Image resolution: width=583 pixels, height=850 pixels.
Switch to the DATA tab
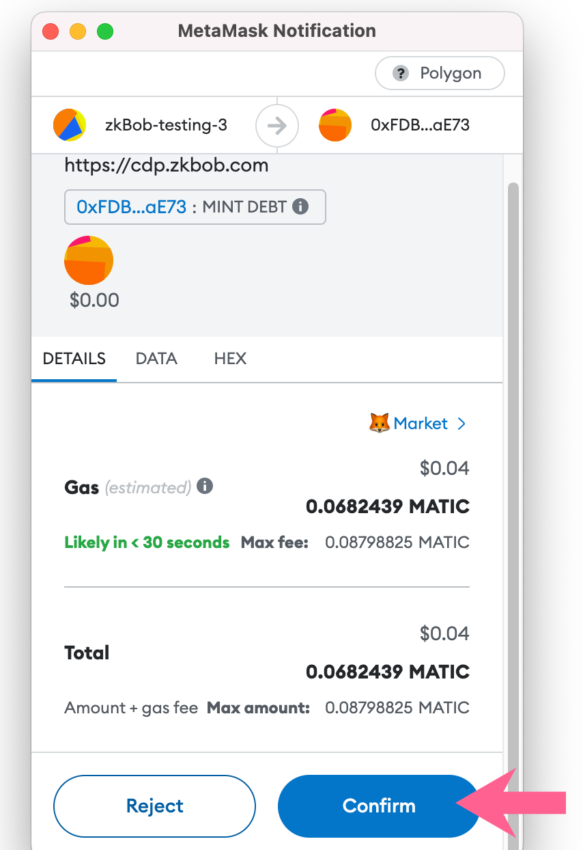(156, 359)
